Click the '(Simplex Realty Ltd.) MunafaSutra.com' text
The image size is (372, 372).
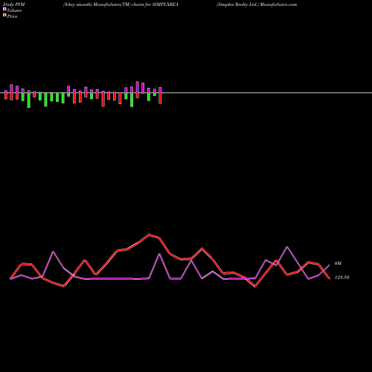pos(257,4)
